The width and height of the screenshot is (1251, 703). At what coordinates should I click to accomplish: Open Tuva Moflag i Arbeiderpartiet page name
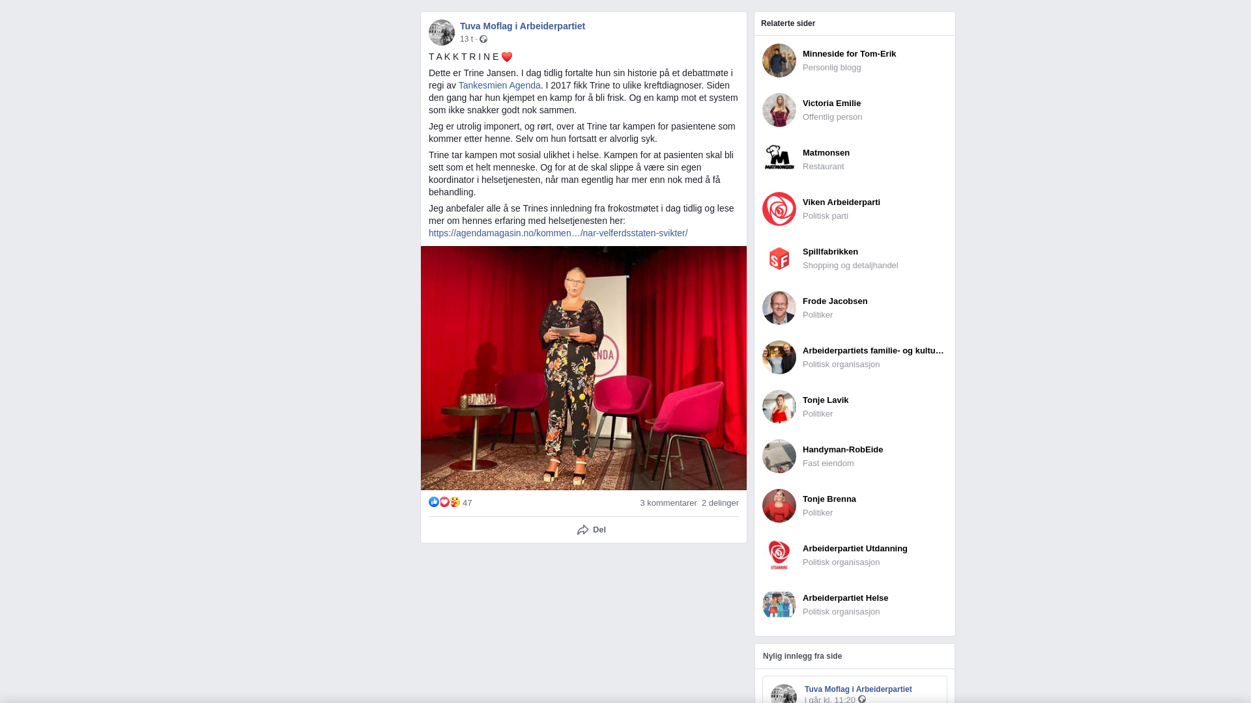tap(523, 26)
